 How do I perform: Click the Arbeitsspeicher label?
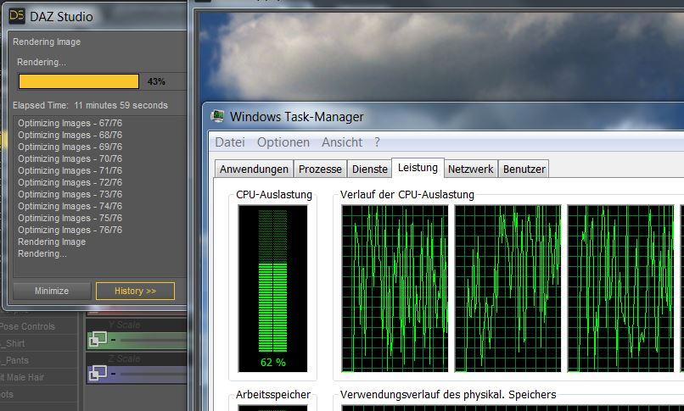pyautogui.click(x=273, y=394)
